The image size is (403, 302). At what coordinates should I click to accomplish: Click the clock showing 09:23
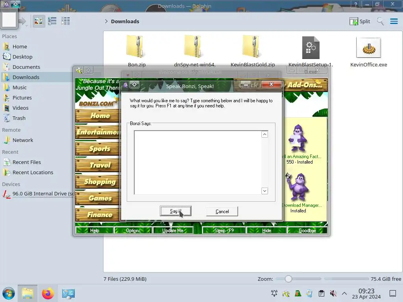(366, 293)
